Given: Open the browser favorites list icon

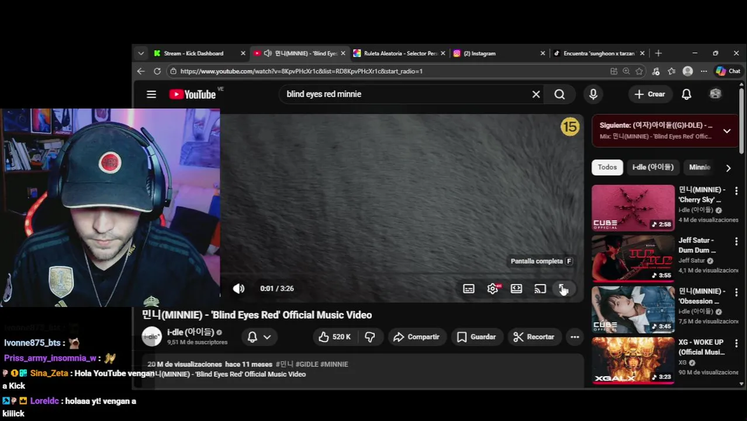Looking at the screenshot, I should tap(672, 71).
